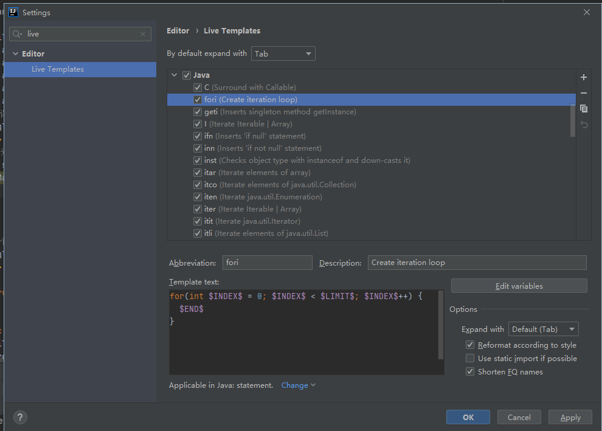This screenshot has height=431, width=602.
Task: Select the iten Enumeration template row
Action: pos(372,197)
